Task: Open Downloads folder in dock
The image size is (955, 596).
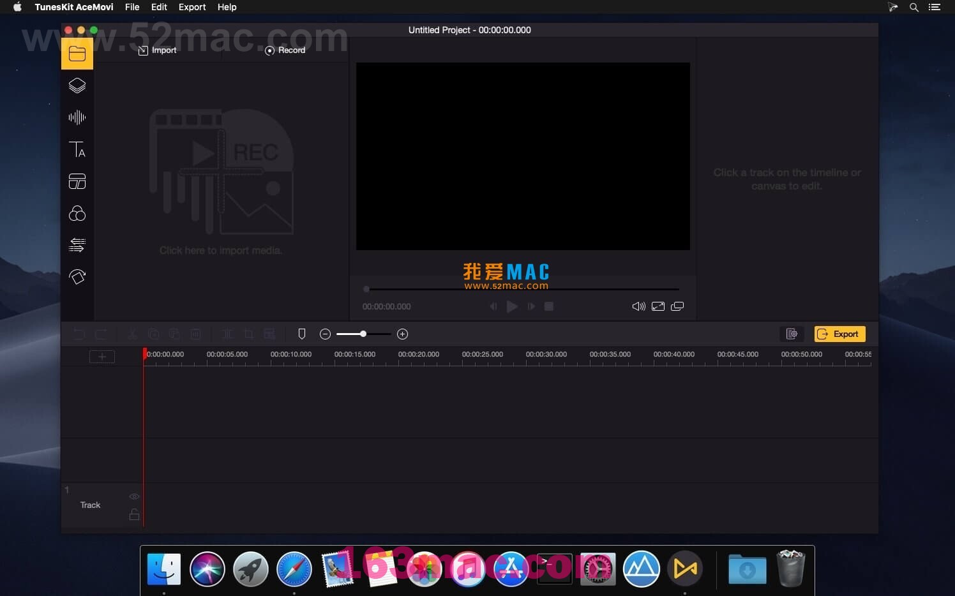Action: (748, 569)
